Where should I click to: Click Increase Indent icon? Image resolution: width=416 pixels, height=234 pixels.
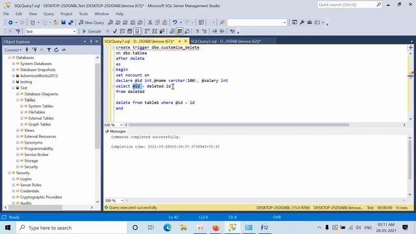222,31
